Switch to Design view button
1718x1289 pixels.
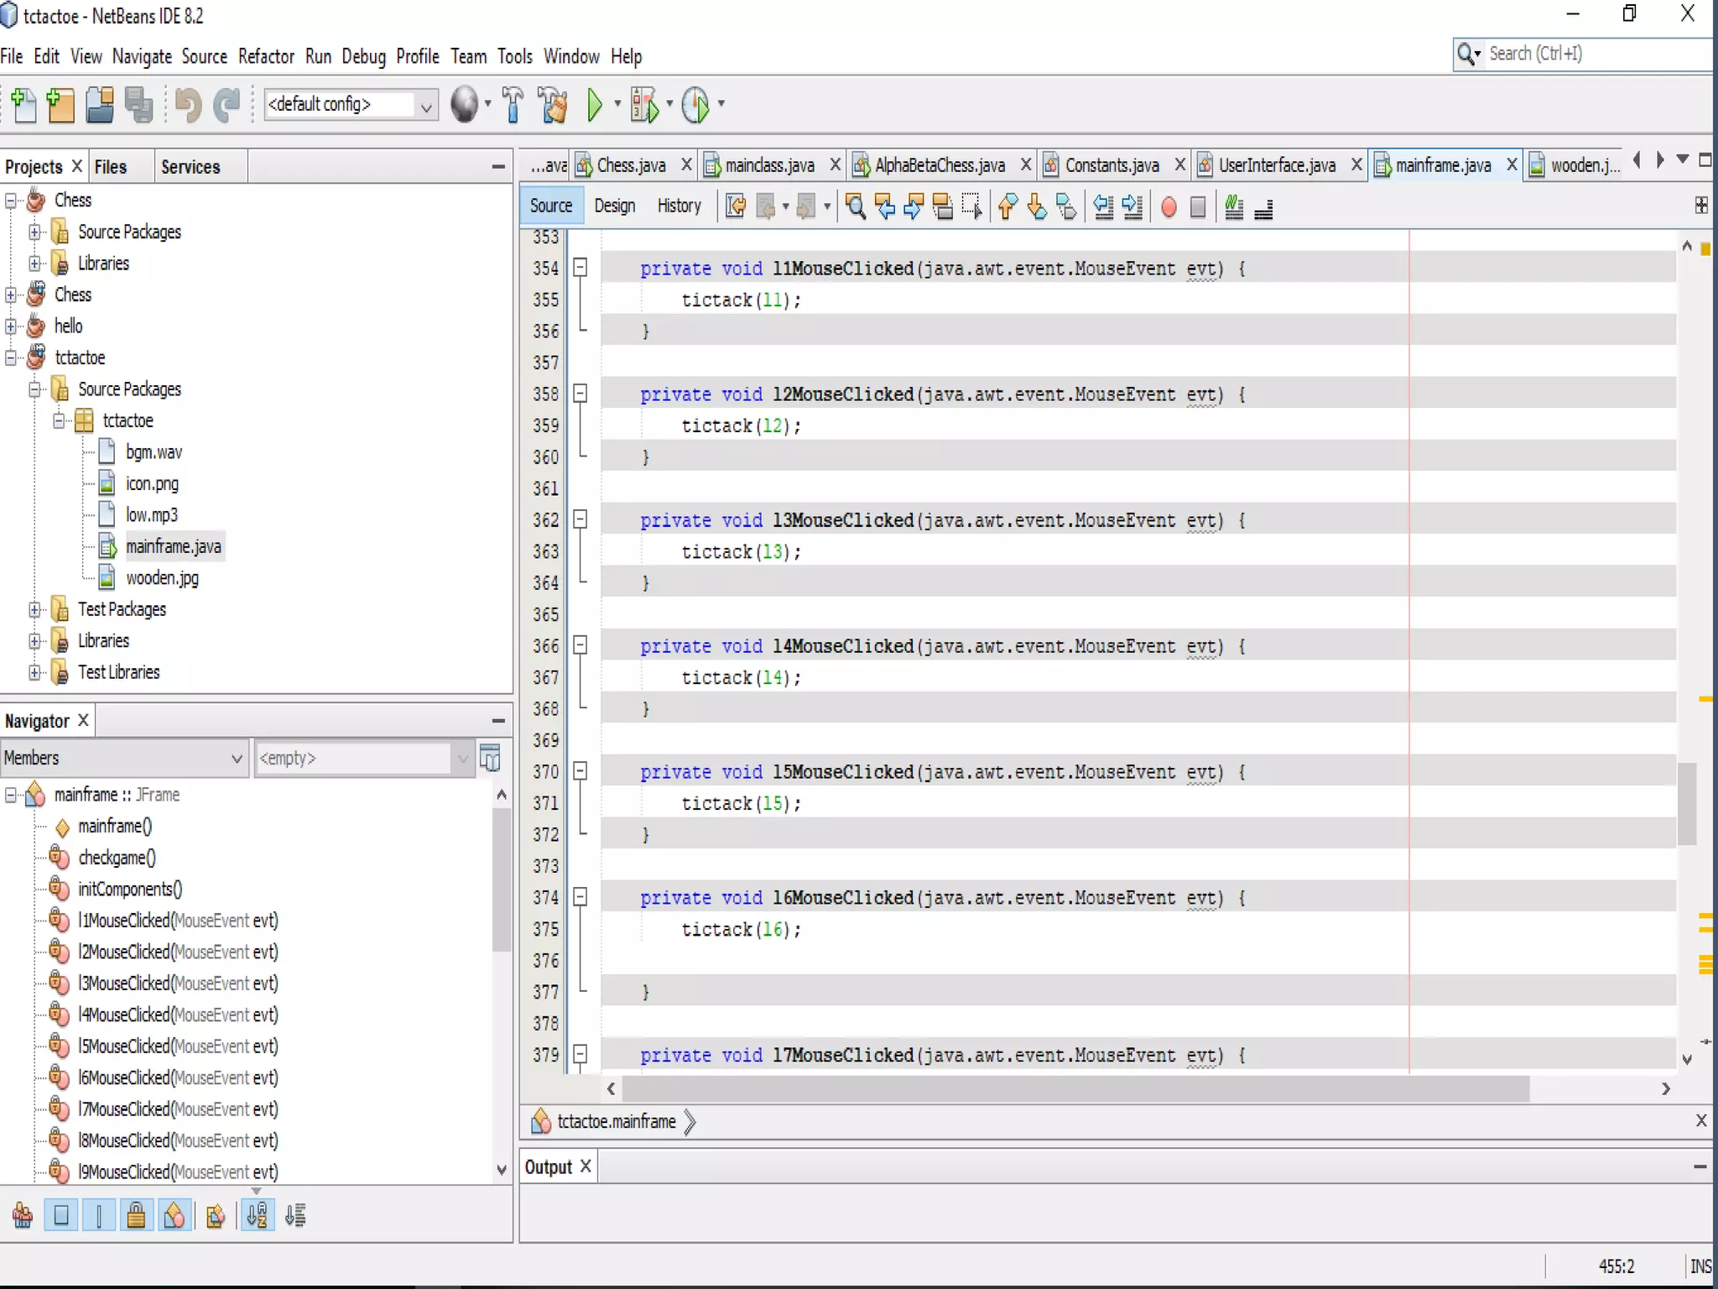tap(614, 206)
